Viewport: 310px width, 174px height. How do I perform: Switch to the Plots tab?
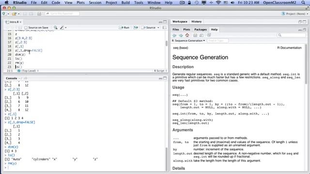[186, 29]
